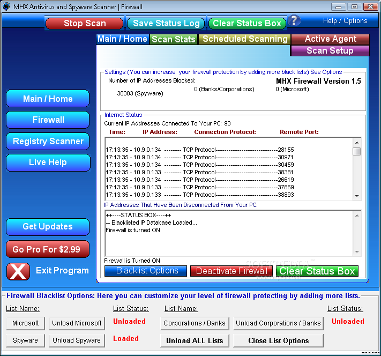Screen dimensions: 381x356
Task: Close the MHX Antivirus window
Action: tap(371, 7)
